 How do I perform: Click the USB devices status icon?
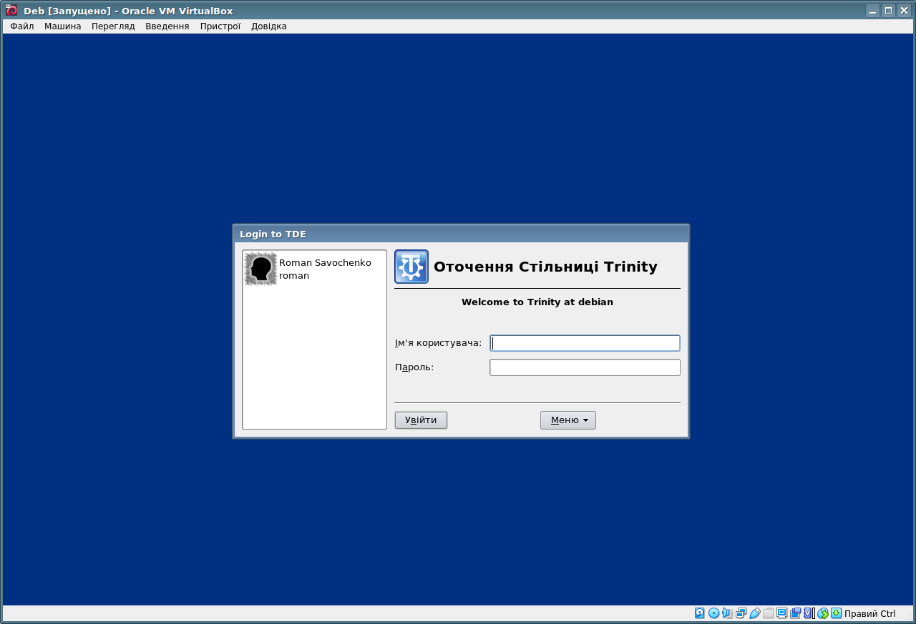tap(754, 613)
